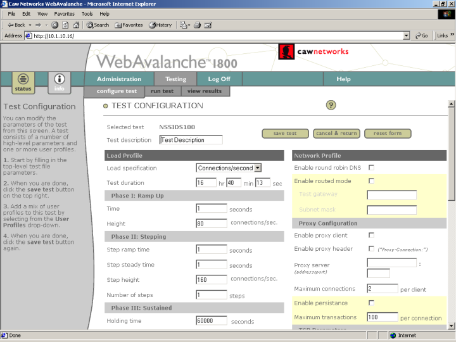Screen dimensions: 456x342
Task: Toggle Enable persistance checkbox
Action: 371,303
